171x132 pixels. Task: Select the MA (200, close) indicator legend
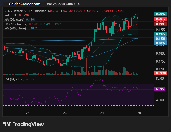(15, 28)
